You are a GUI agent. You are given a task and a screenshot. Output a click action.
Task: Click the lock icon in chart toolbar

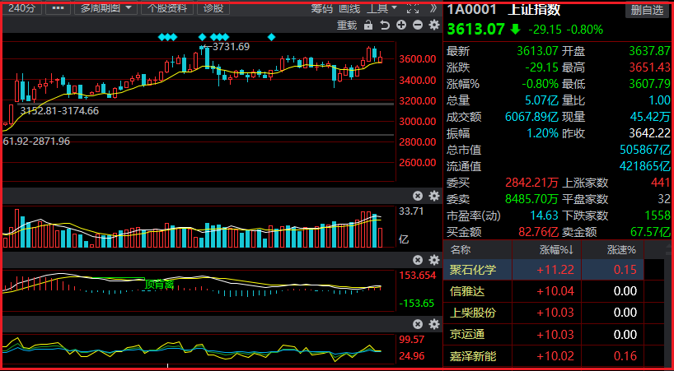[368, 25]
